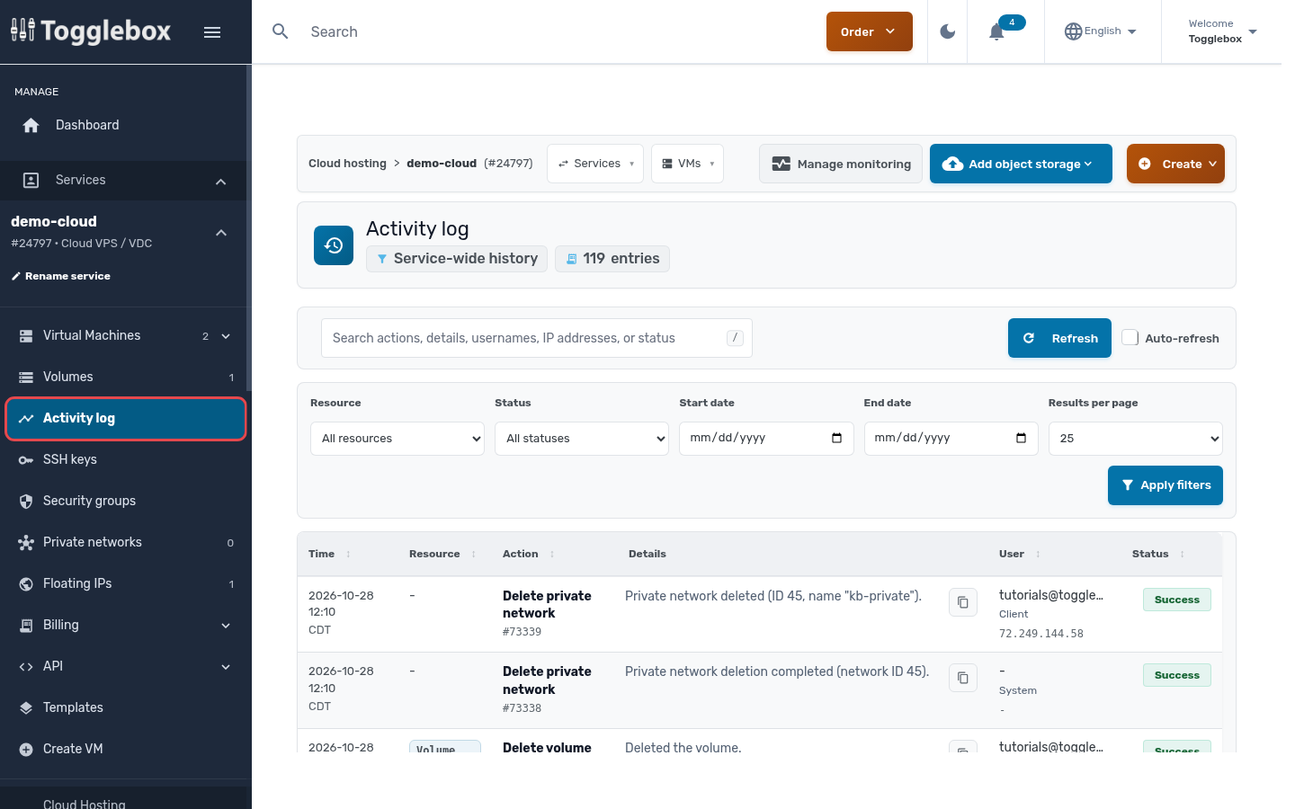Open Results per page dropdown
Viewport: 1295px width, 809px height.
click(1136, 439)
